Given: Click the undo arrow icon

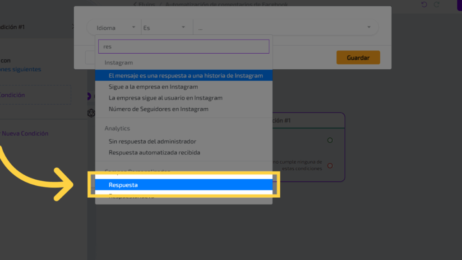Looking at the screenshot, I should point(424,5).
